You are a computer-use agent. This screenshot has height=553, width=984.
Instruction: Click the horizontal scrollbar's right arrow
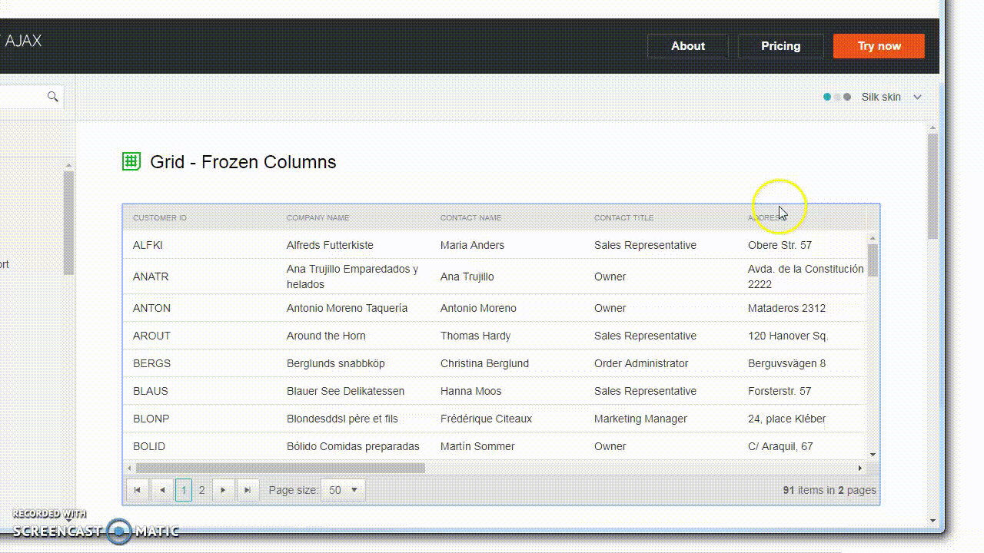point(860,468)
